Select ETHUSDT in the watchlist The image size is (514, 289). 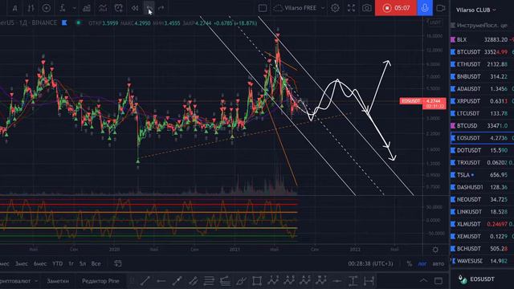(482, 64)
